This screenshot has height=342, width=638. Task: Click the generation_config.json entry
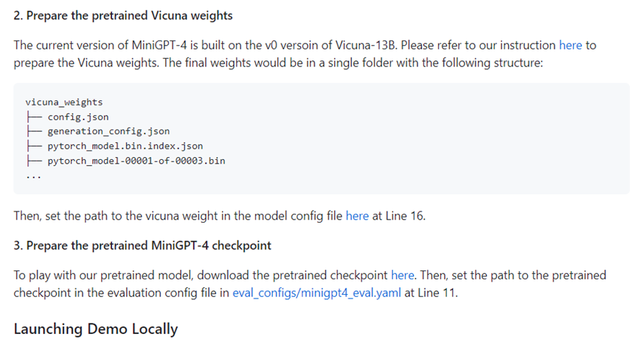108,131
